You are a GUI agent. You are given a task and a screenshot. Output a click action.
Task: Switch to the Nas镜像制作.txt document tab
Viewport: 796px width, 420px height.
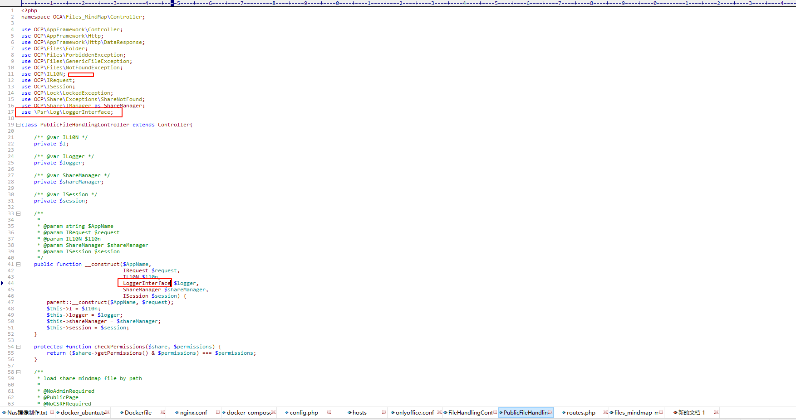tap(27, 412)
